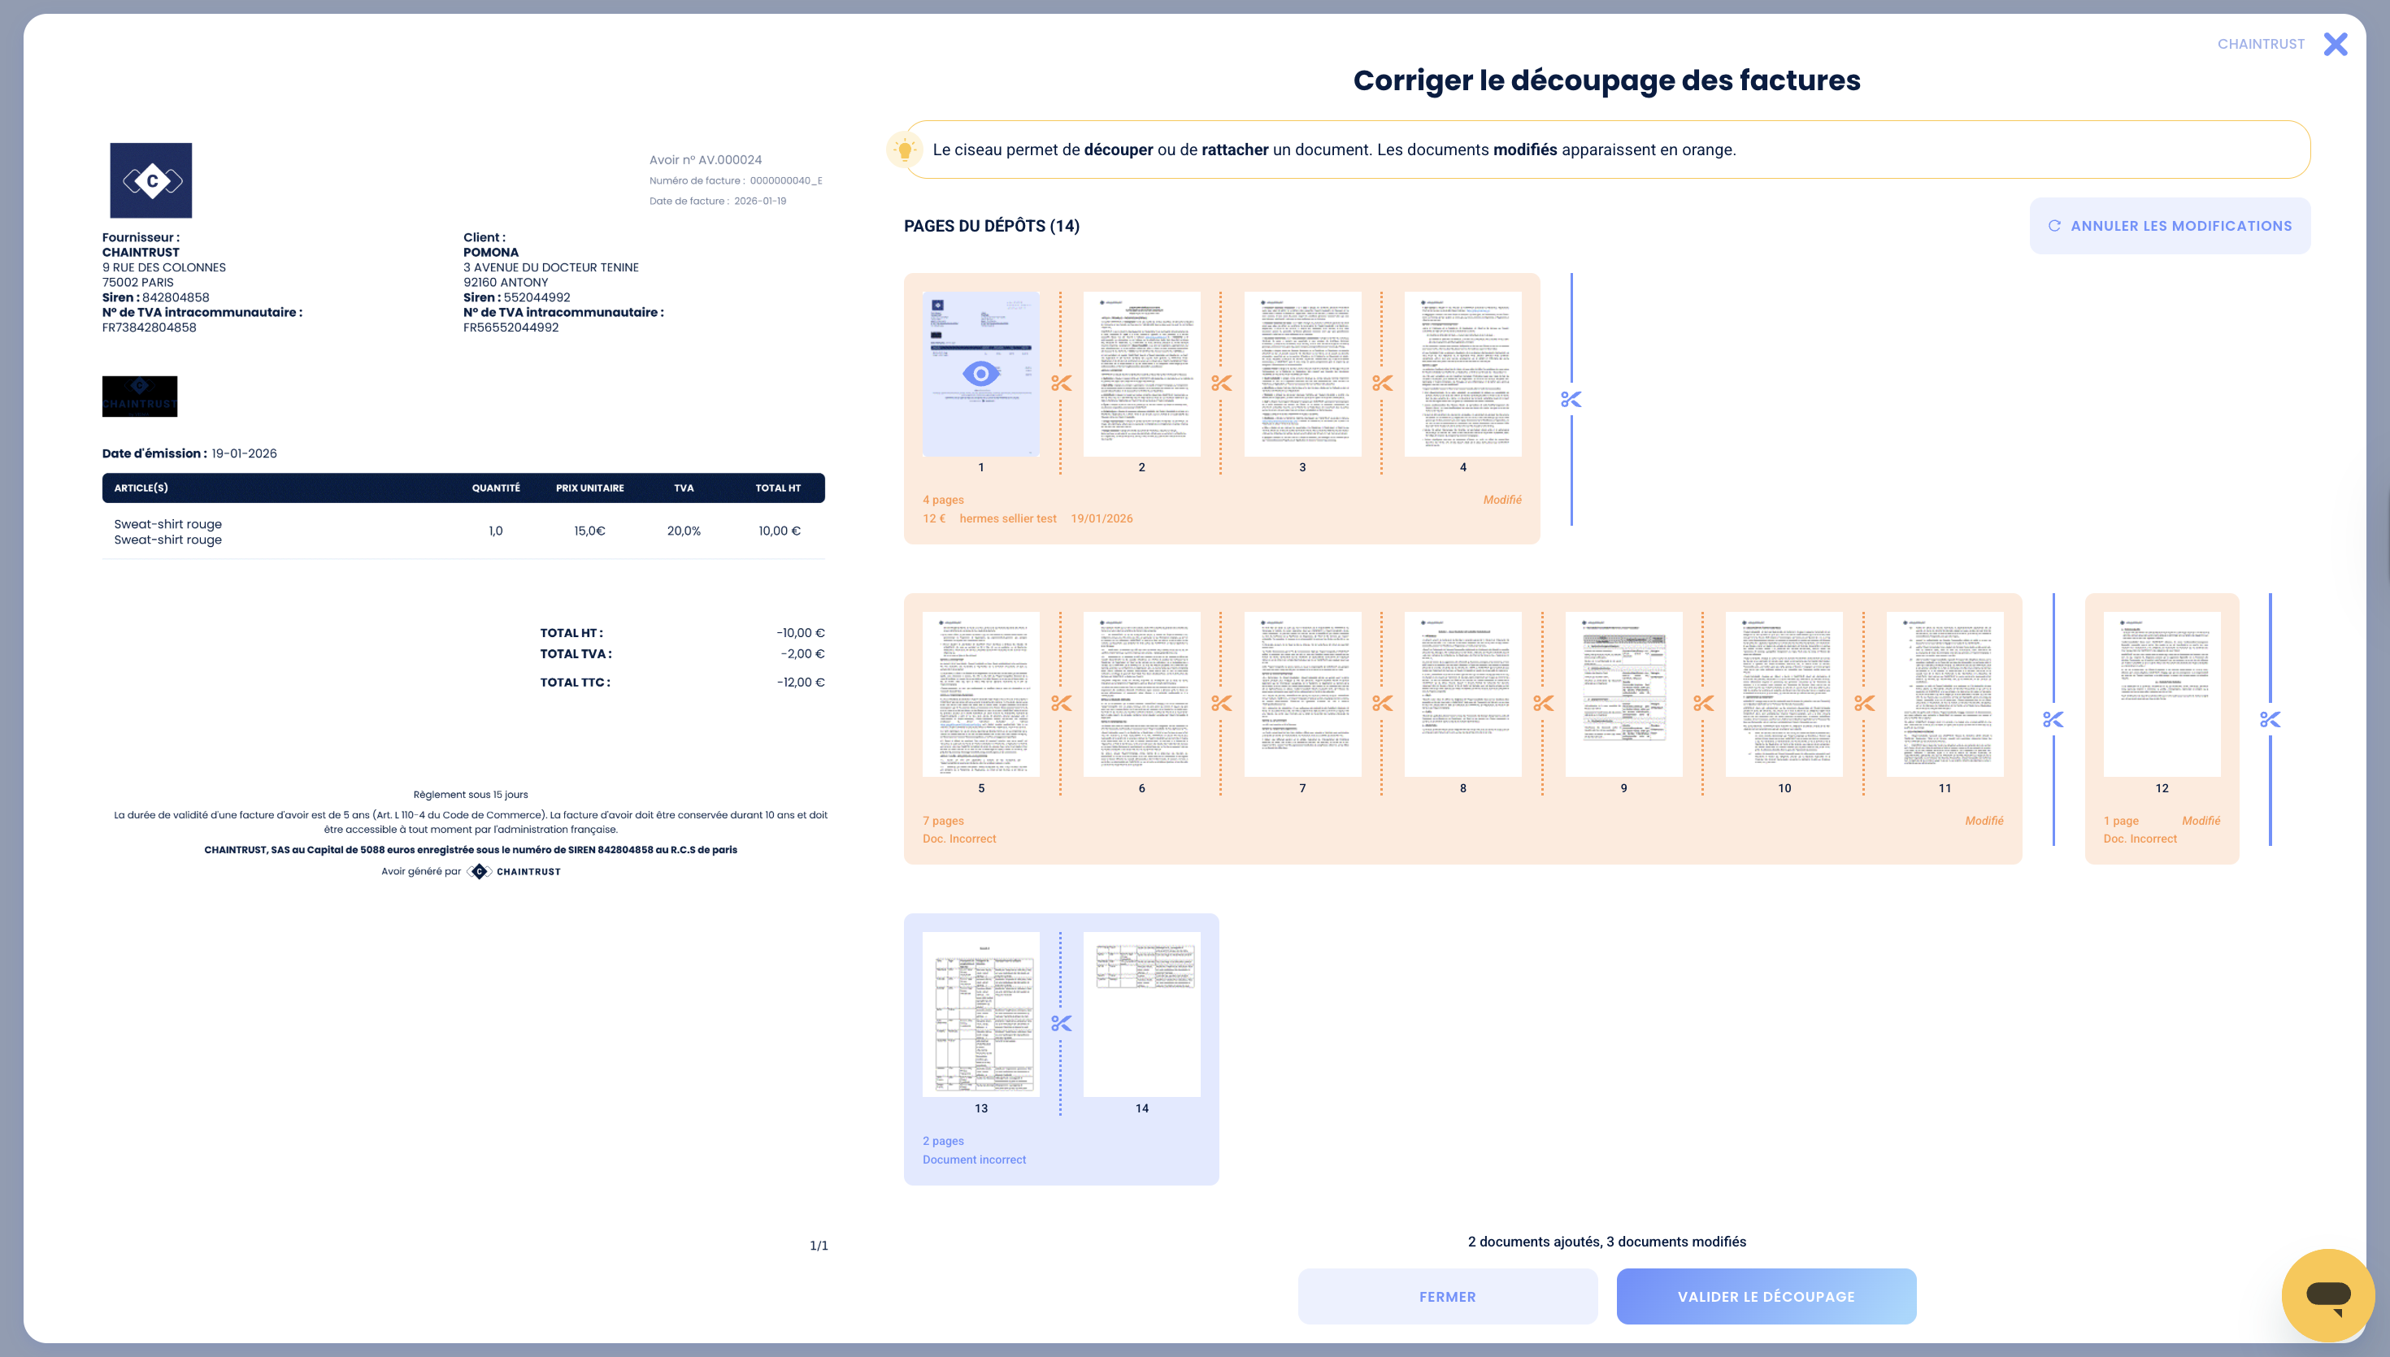Select page 7 thumbnail

point(1302,694)
